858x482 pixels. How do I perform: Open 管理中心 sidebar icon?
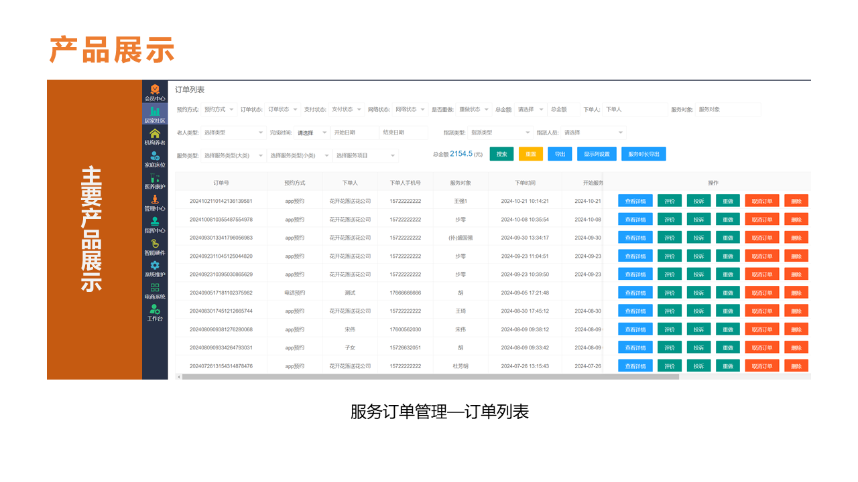[x=155, y=200]
